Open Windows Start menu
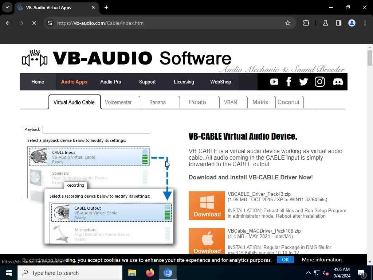 pyautogui.click(x=9, y=273)
